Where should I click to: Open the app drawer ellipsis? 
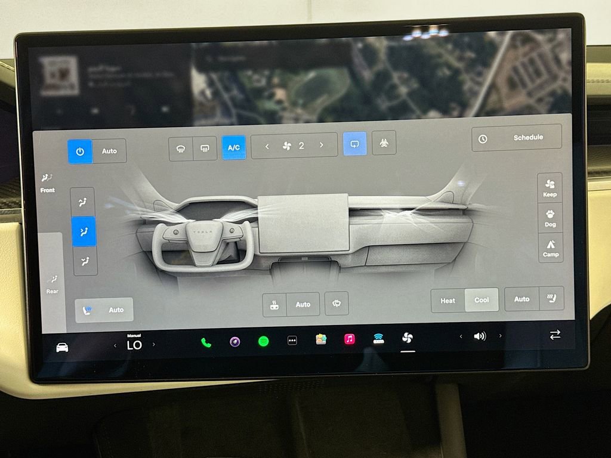click(291, 341)
